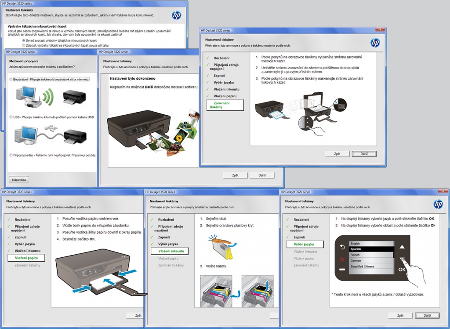Click HP logo in Zarovnání tiskárny window
The image size is (450, 329).
[x=375, y=43]
